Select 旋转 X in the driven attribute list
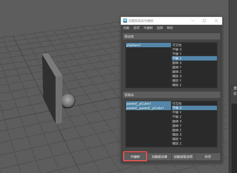 pos(195,121)
